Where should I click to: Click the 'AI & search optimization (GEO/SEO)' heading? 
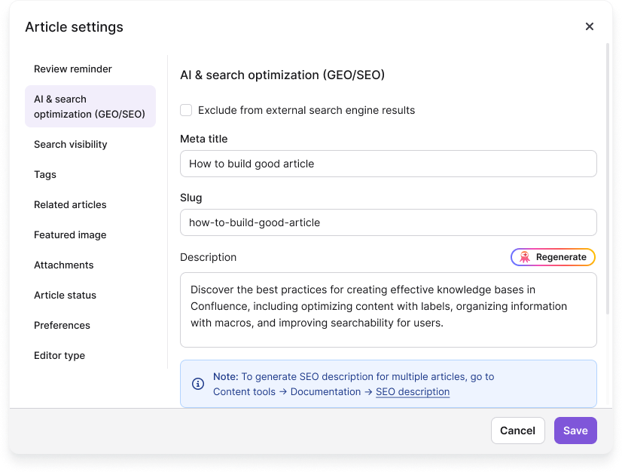[x=282, y=75]
